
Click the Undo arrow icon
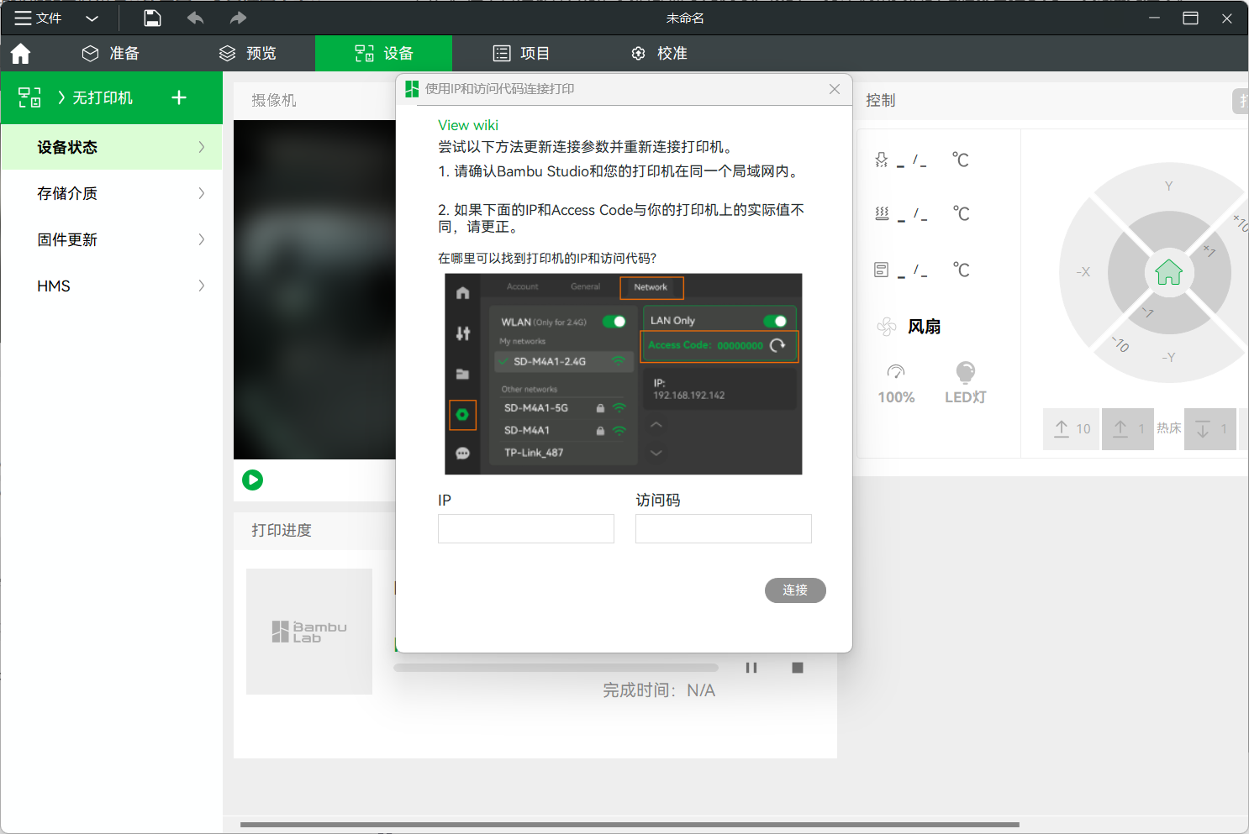pyautogui.click(x=195, y=18)
